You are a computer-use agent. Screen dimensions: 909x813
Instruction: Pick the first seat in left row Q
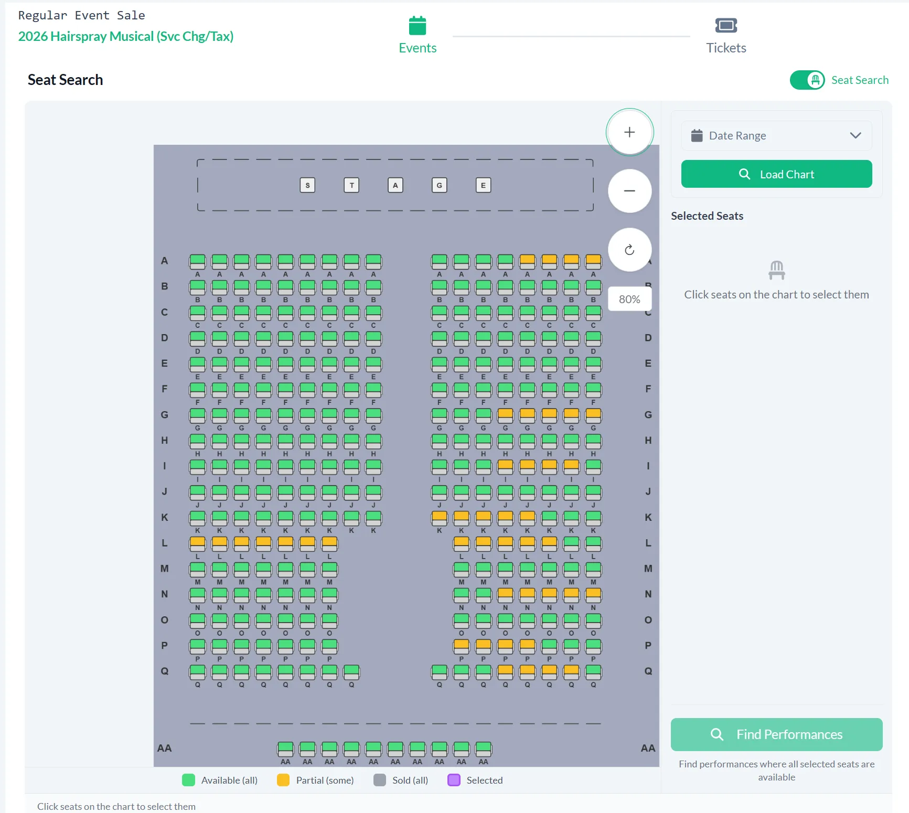pyautogui.click(x=197, y=672)
